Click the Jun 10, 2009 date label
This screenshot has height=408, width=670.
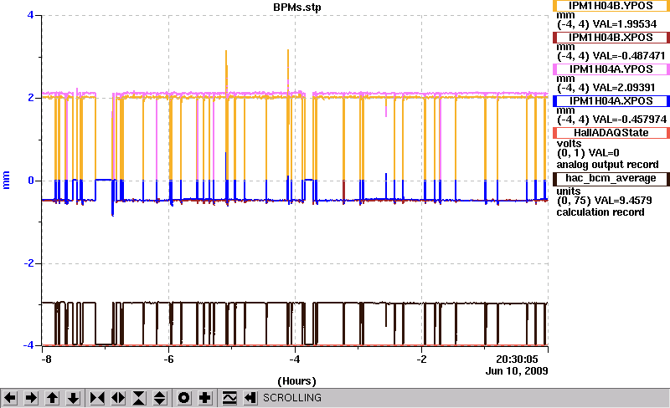pyautogui.click(x=517, y=370)
